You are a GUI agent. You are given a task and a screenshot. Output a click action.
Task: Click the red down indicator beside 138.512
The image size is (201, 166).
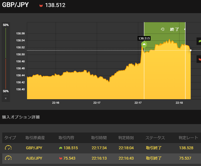(x=41, y=5)
